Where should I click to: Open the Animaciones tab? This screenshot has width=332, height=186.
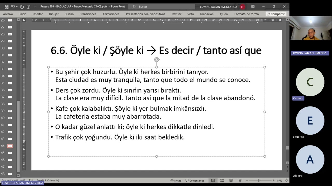click(111, 14)
